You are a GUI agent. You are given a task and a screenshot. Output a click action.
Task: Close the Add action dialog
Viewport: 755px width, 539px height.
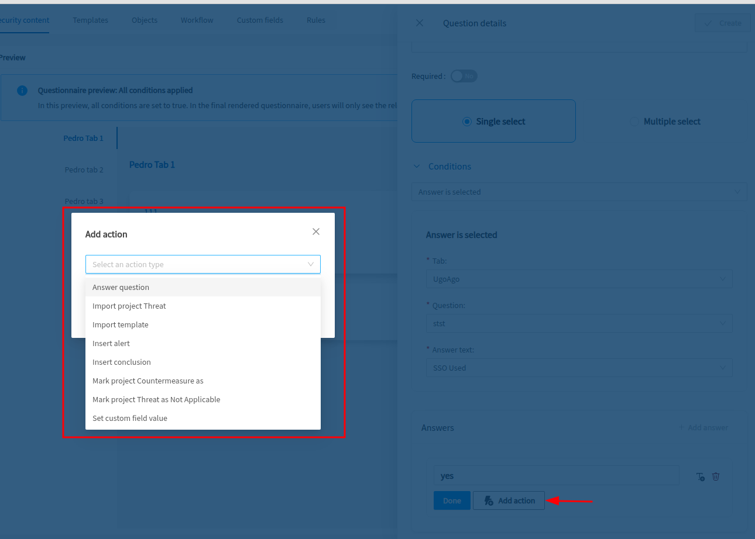316,232
